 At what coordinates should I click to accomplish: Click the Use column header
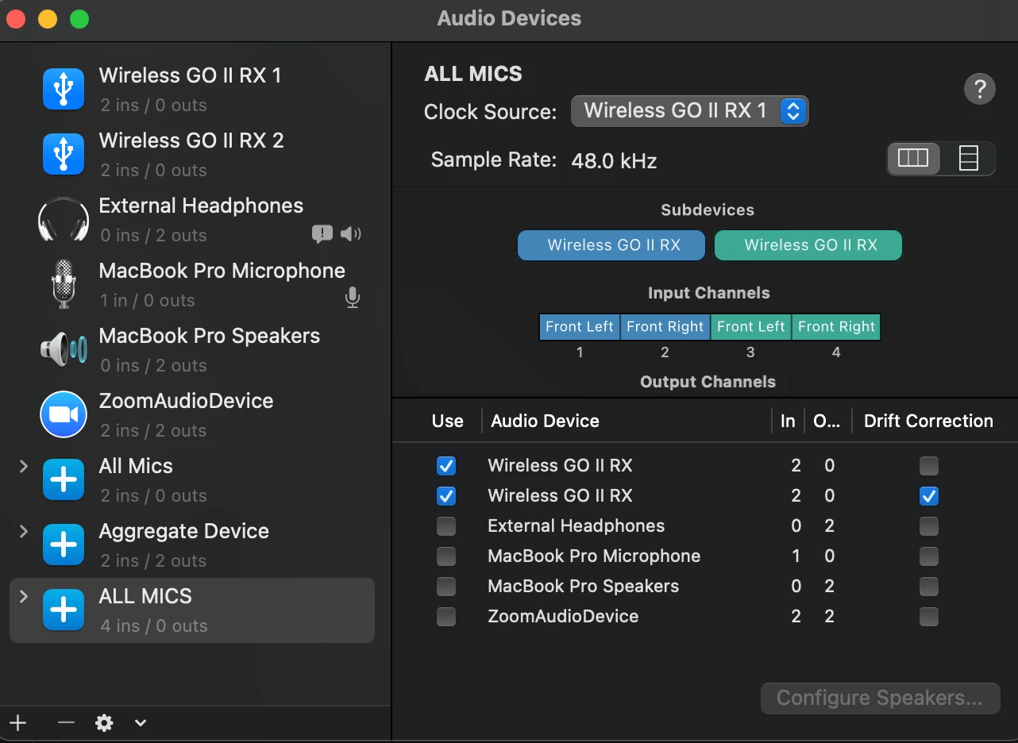point(448,421)
